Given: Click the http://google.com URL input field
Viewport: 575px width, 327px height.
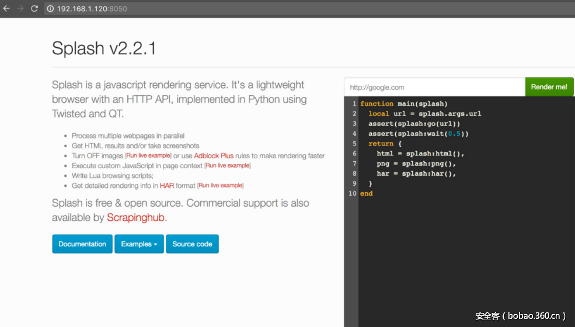Looking at the screenshot, I should 434,87.
